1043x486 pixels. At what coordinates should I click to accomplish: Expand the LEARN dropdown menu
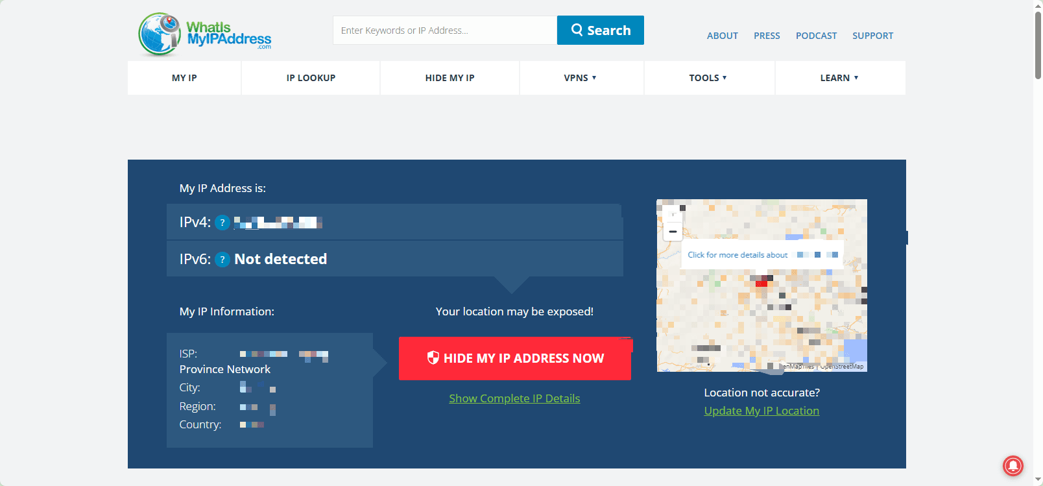(x=839, y=78)
